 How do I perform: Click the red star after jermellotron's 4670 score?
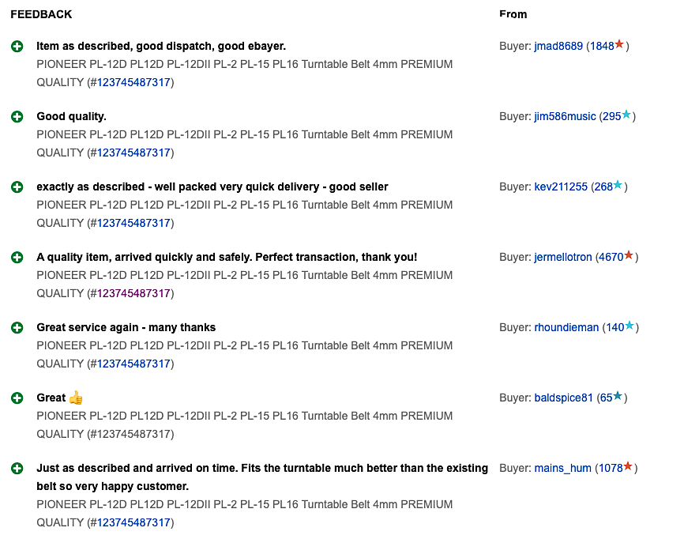pos(629,256)
